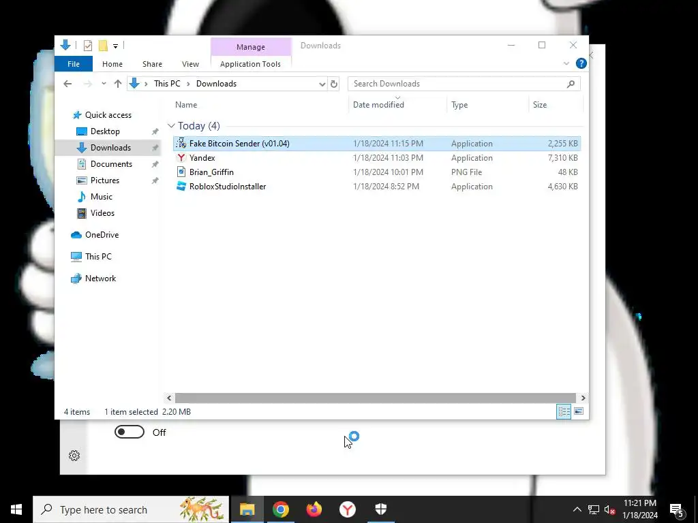The width and height of the screenshot is (698, 523).
Task: Click the horizontal scrollbar left arrow
Action: click(x=169, y=398)
